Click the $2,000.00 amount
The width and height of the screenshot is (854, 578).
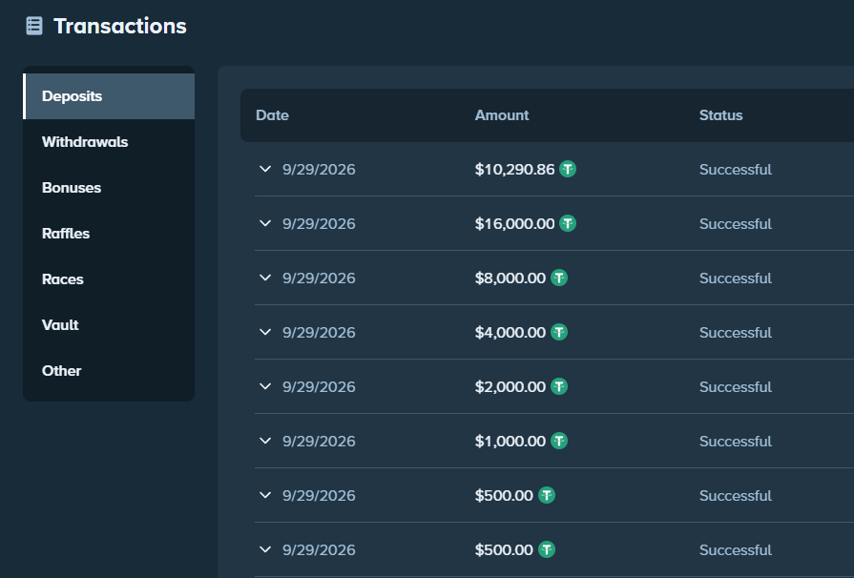(510, 387)
